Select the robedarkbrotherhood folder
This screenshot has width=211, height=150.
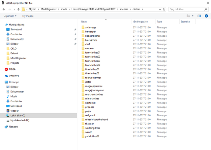97,120
